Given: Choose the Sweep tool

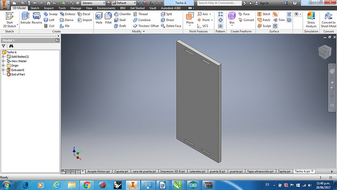Looking at the screenshot, I should coord(51,14).
